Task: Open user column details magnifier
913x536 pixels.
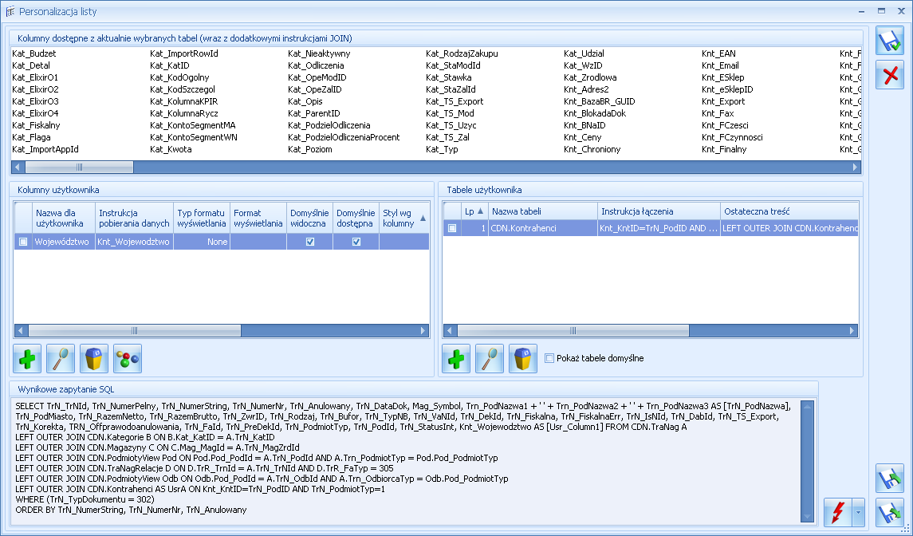Action: 61,358
